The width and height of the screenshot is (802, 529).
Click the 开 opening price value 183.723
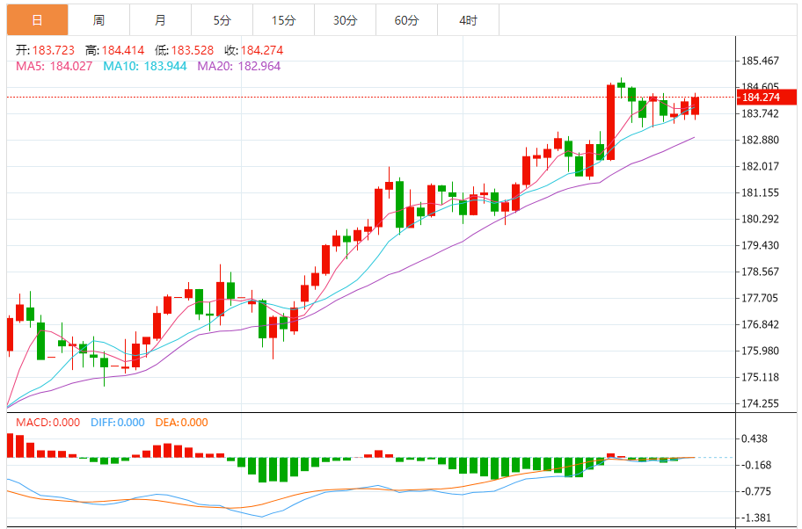tap(53, 50)
